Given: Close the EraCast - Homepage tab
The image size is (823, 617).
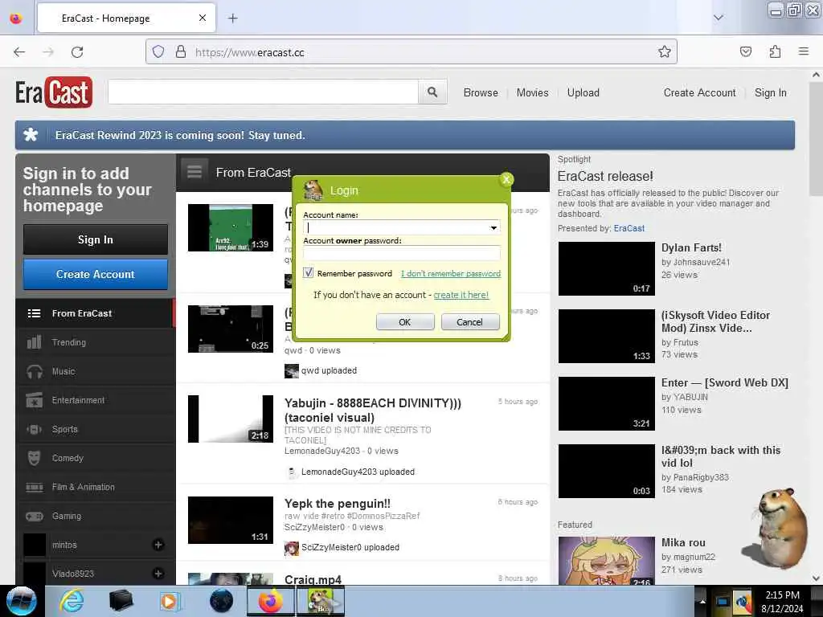Looking at the screenshot, I should click(203, 18).
